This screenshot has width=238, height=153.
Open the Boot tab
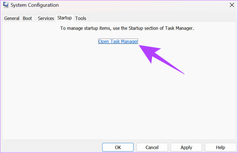[27, 18]
